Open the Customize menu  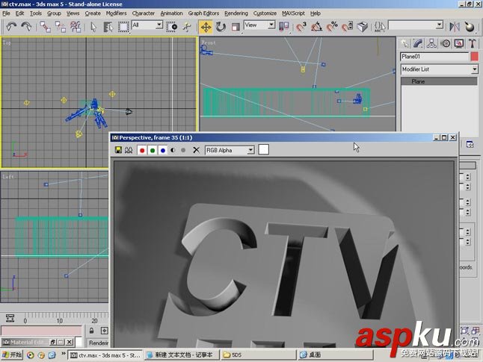click(265, 13)
